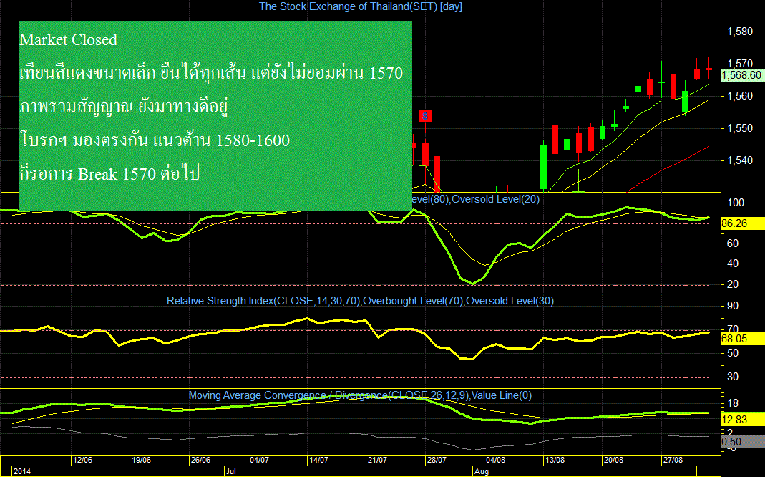Screen dimensions: 765x477
Task: Click the 'Oversold Level(20)' stochastic title text
Action: pyautogui.click(x=496, y=199)
